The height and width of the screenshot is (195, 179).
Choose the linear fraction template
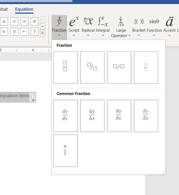pyautogui.click(x=119, y=67)
